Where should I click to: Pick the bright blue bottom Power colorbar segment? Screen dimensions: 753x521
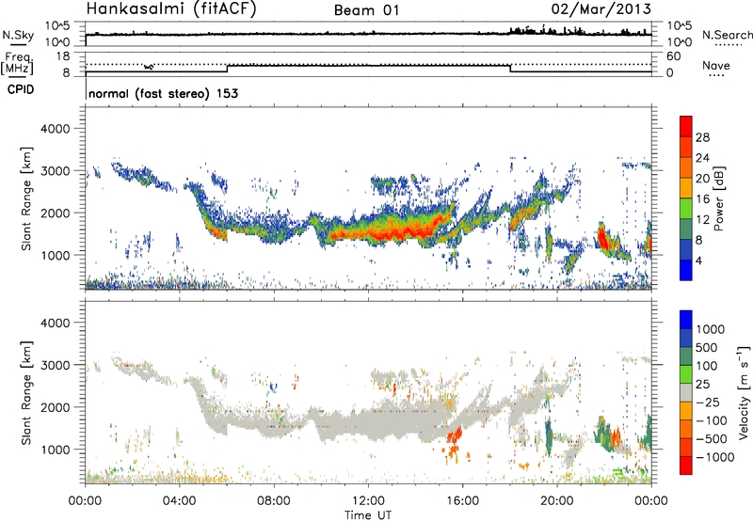click(x=686, y=270)
